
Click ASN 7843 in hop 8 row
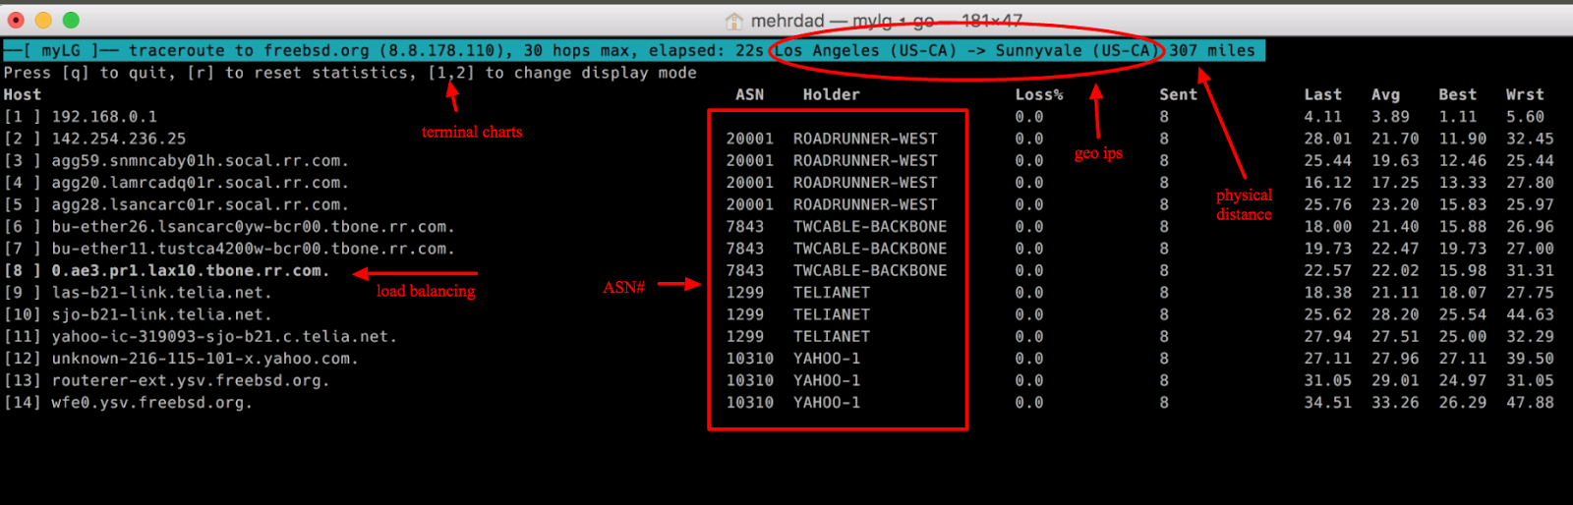744,270
